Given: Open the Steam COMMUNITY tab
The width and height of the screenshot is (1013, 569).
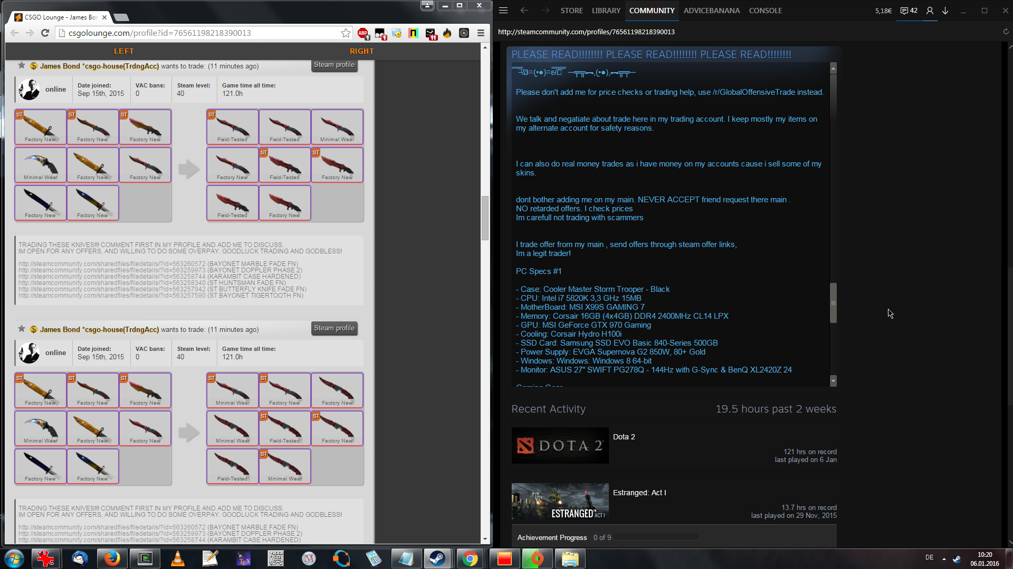Looking at the screenshot, I should point(652,11).
